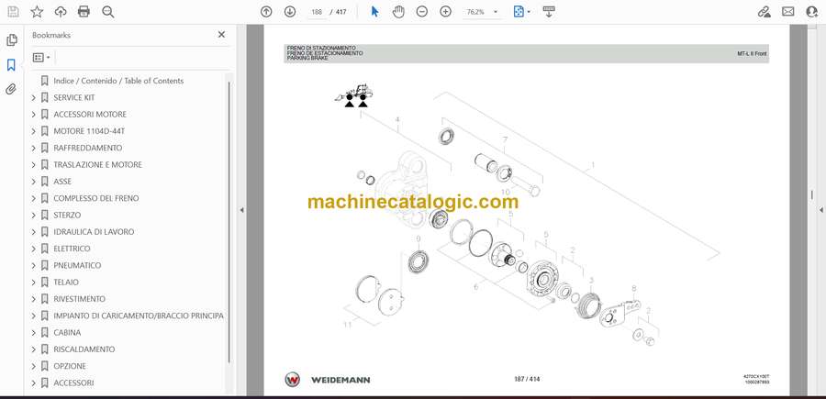826x399 pixels.
Task: Expand TELAIO bookmark chevron
Action: tap(34, 283)
